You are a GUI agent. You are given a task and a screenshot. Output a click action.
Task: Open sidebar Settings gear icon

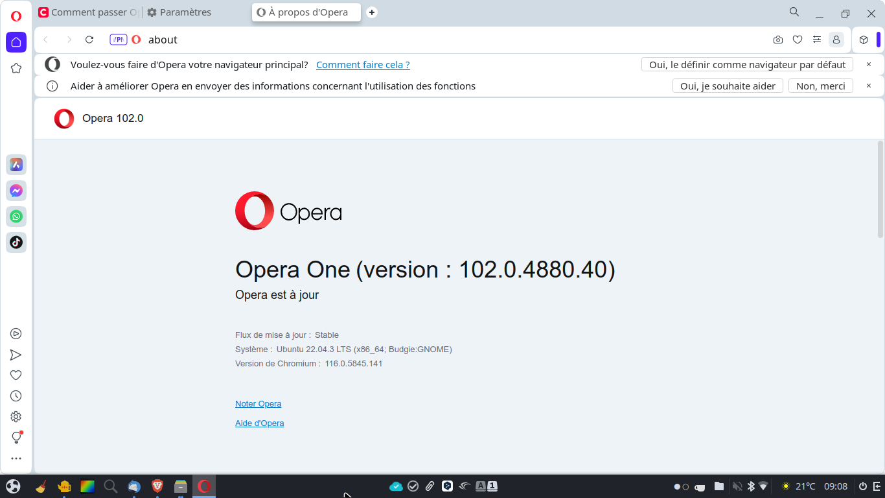coord(16,417)
